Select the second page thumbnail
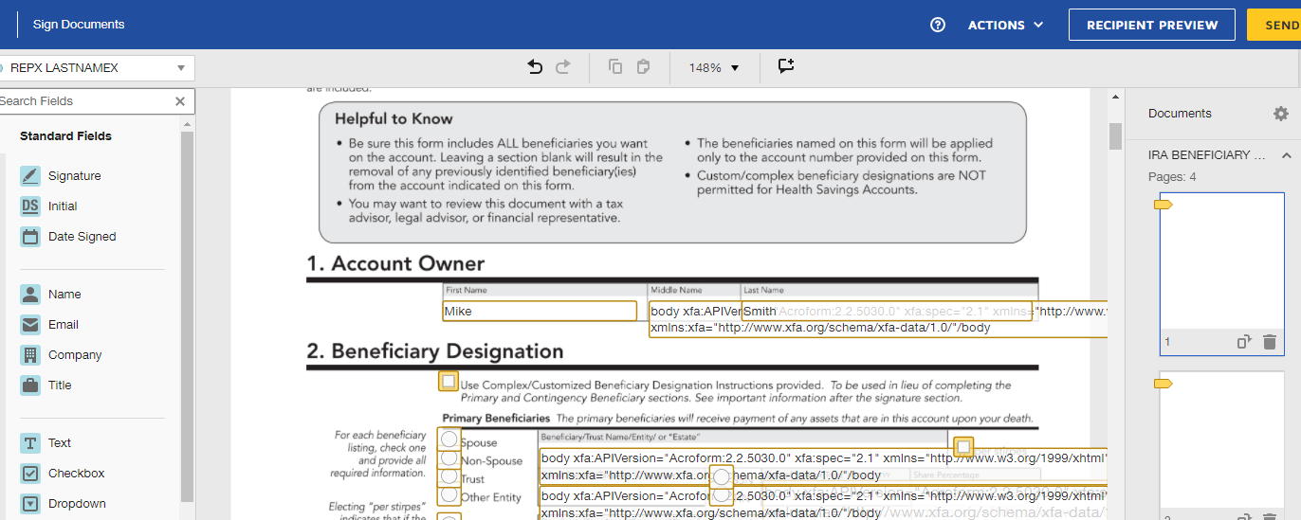Viewport: 1301px width, 520px height. tap(1222, 445)
